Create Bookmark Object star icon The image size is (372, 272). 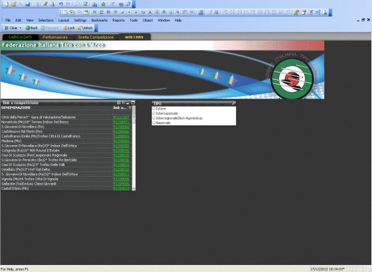pos(171,12)
